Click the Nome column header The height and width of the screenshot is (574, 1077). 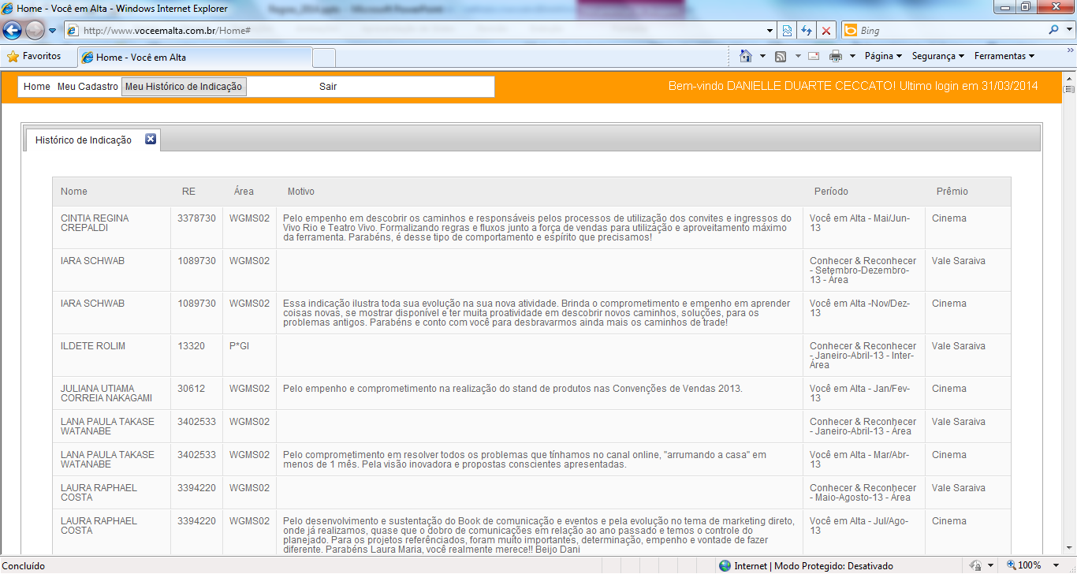click(74, 192)
